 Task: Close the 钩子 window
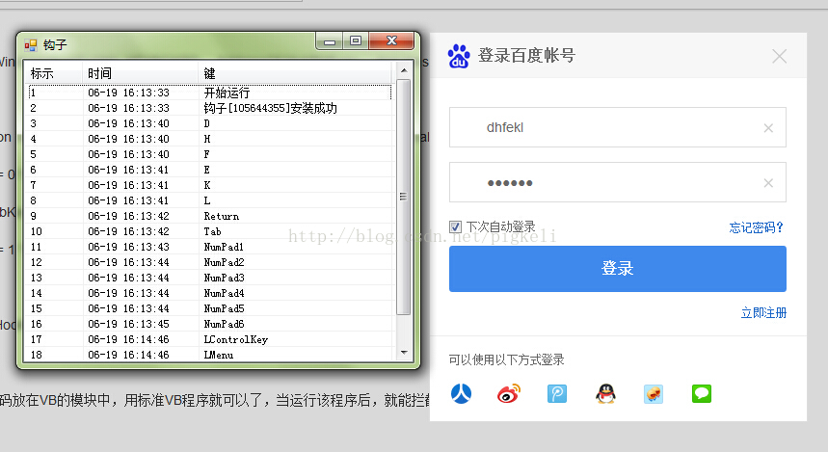coord(391,41)
